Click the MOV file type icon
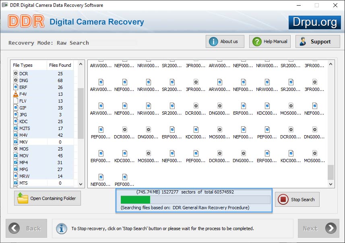 pyautogui.click(x=16, y=155)
